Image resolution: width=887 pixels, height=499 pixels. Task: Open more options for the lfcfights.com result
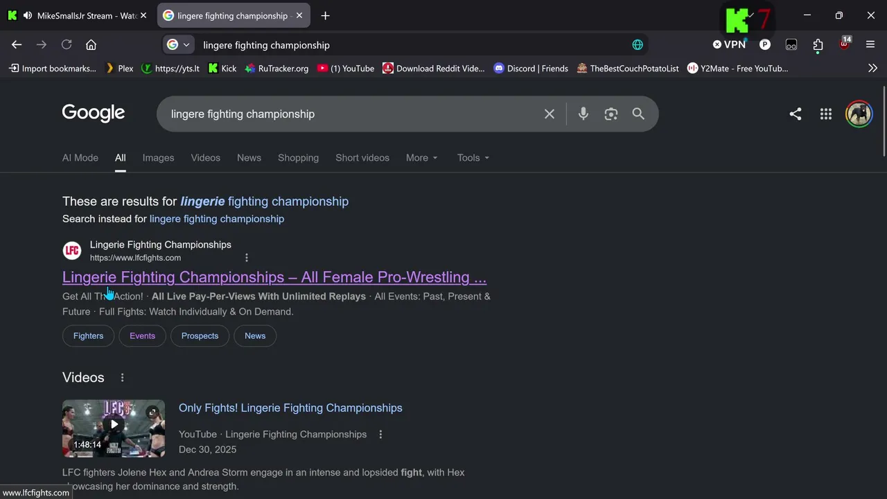[x=247, y=258]
